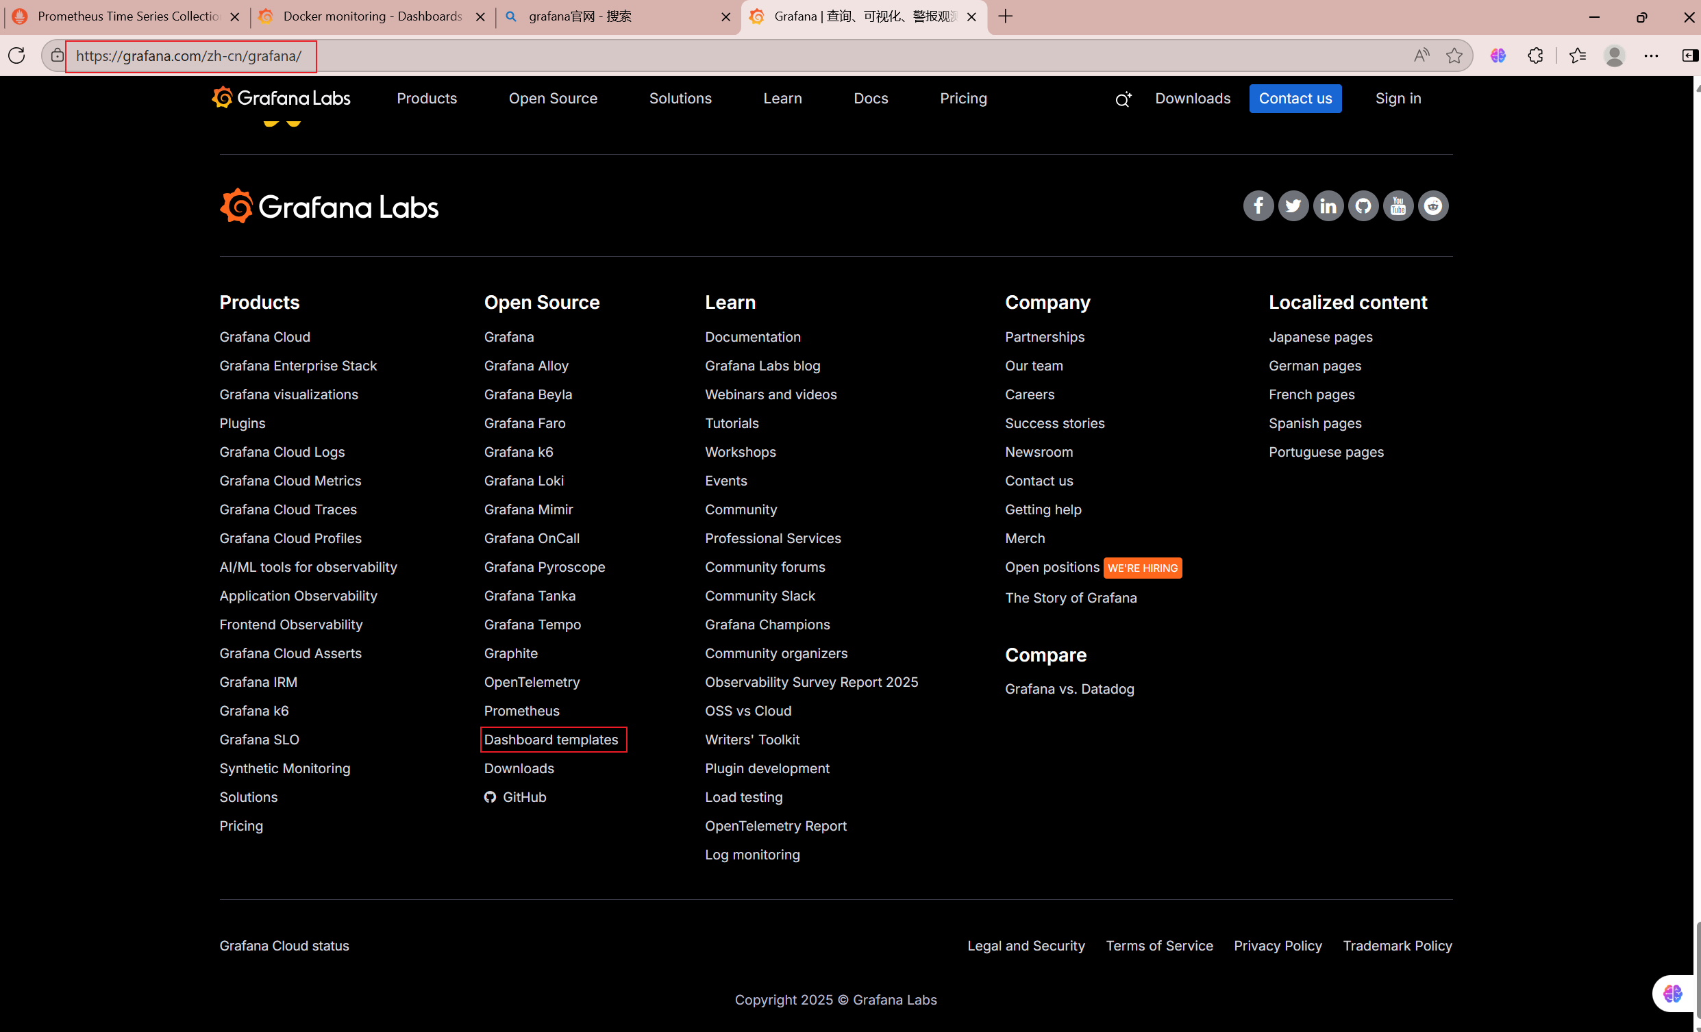
Task: Open the Grafana Loki link
Action: pos(523,481)
